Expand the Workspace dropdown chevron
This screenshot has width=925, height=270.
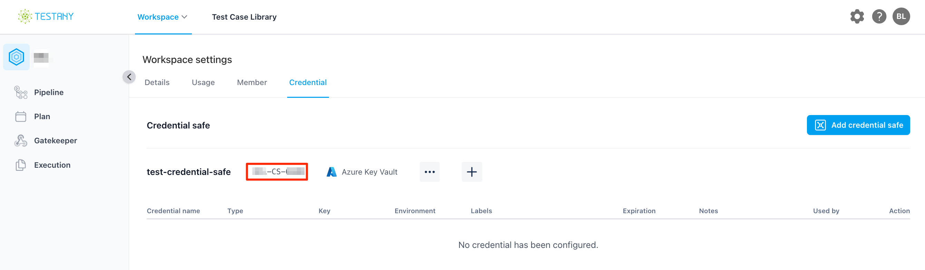coord(185,17)
